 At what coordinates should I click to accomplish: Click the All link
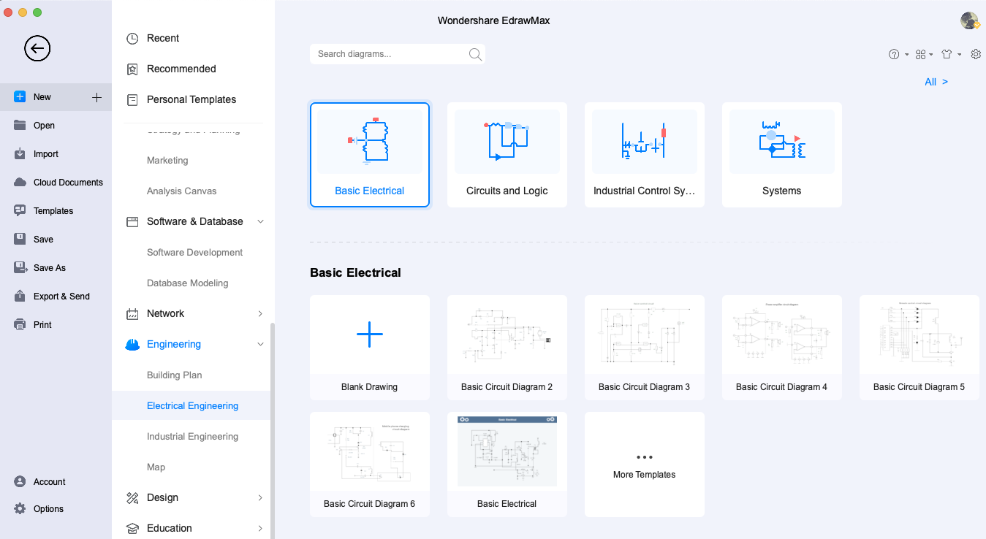[x=936, y=83]
